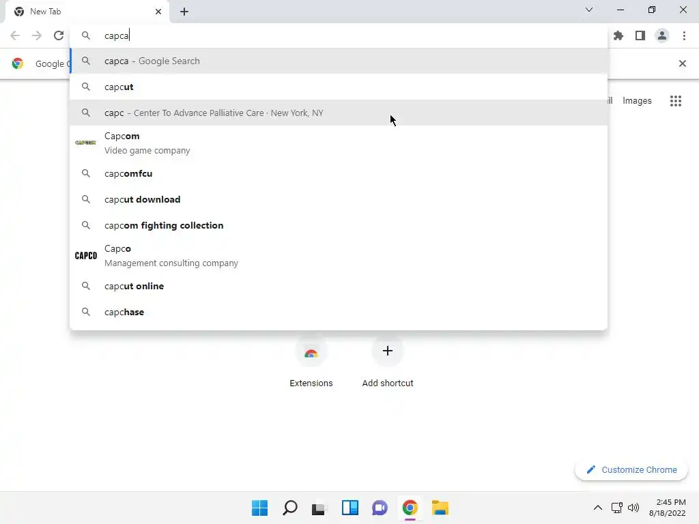Select the Capcom video game company suggestion
Screen dimensions: 699x524
tap(339, 143)
